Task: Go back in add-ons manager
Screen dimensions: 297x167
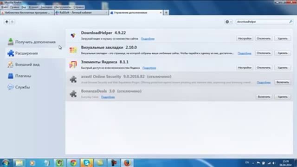Action: point(6,22)
